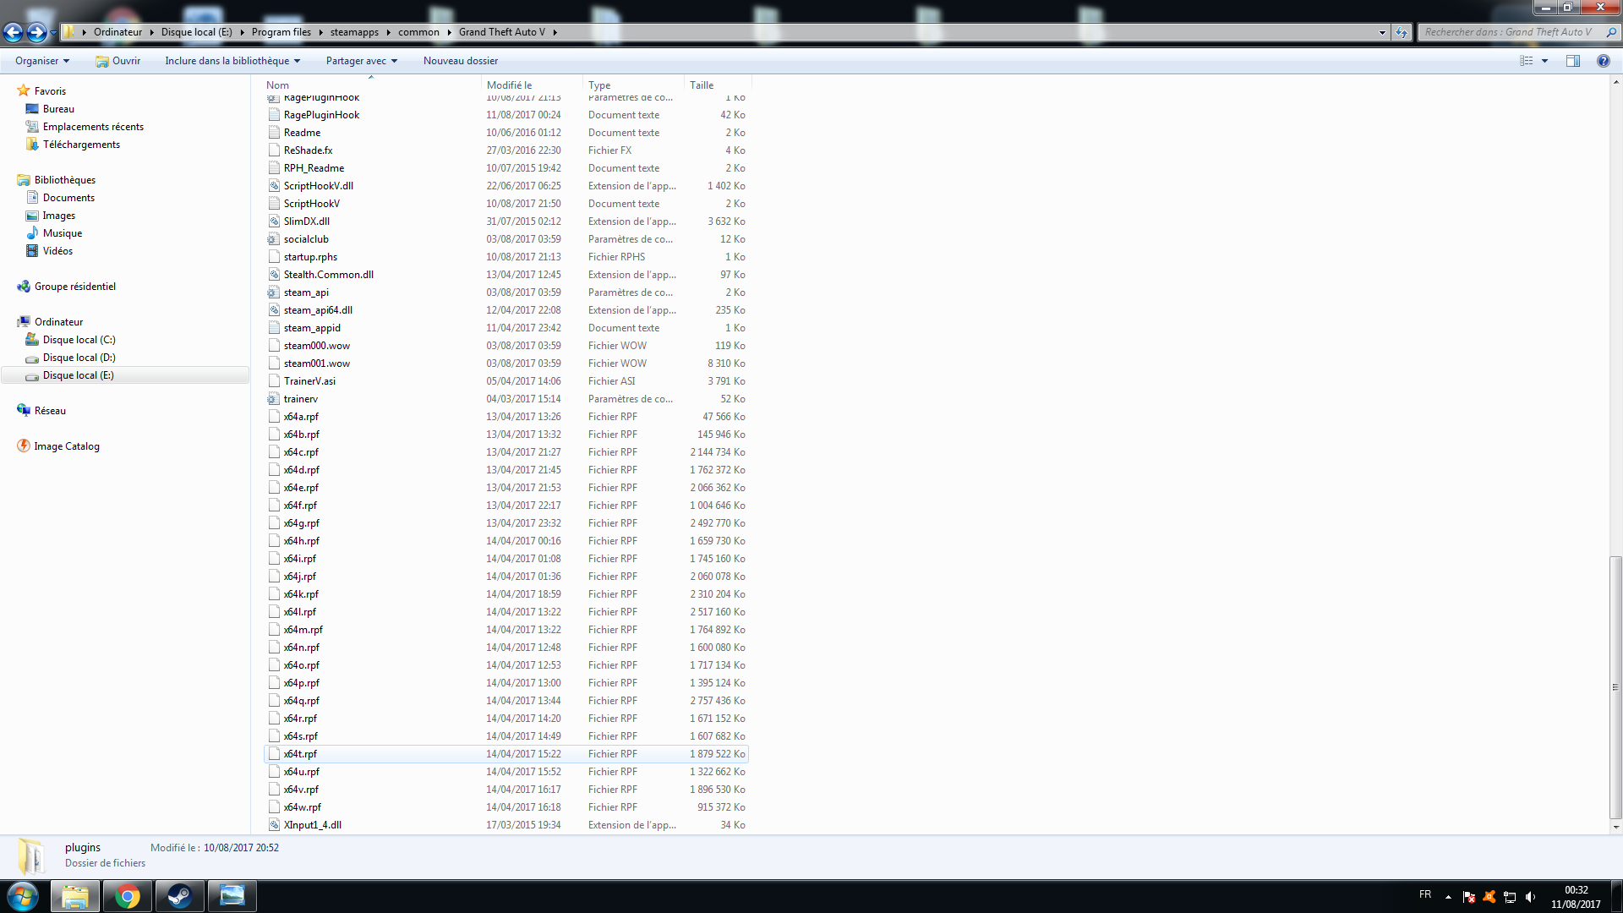Click the Ouvrir toolbar button
Screen dimensions: 1623x913
tap(118, 61)
